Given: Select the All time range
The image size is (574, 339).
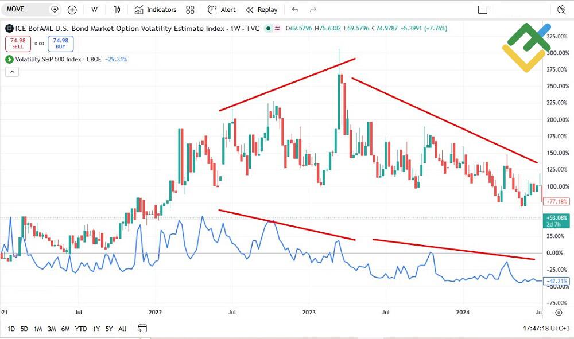Looking at the screenshot, I should tap(122, 329).
